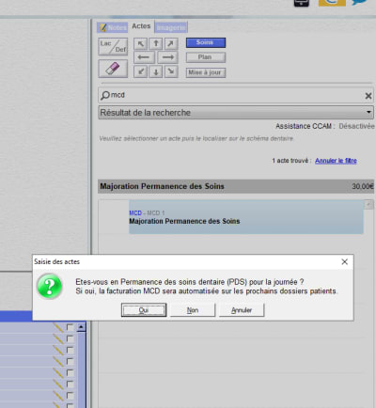This screenshot has height=408, width=376.
Task: Check the second checkbox in the list
Action: [70, 338]
